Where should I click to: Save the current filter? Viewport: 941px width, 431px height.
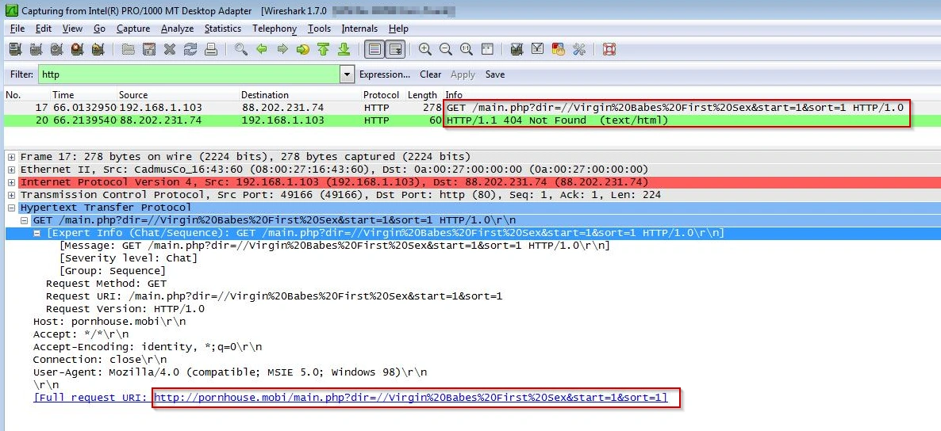[495, 75]
